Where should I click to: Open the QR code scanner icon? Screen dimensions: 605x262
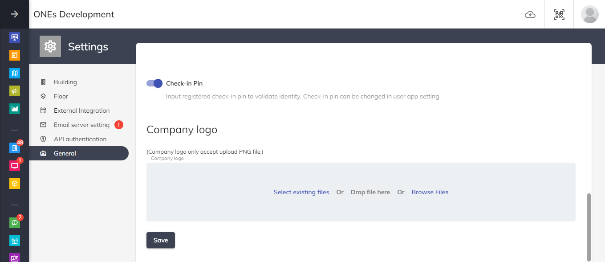[x=559, y=15]
